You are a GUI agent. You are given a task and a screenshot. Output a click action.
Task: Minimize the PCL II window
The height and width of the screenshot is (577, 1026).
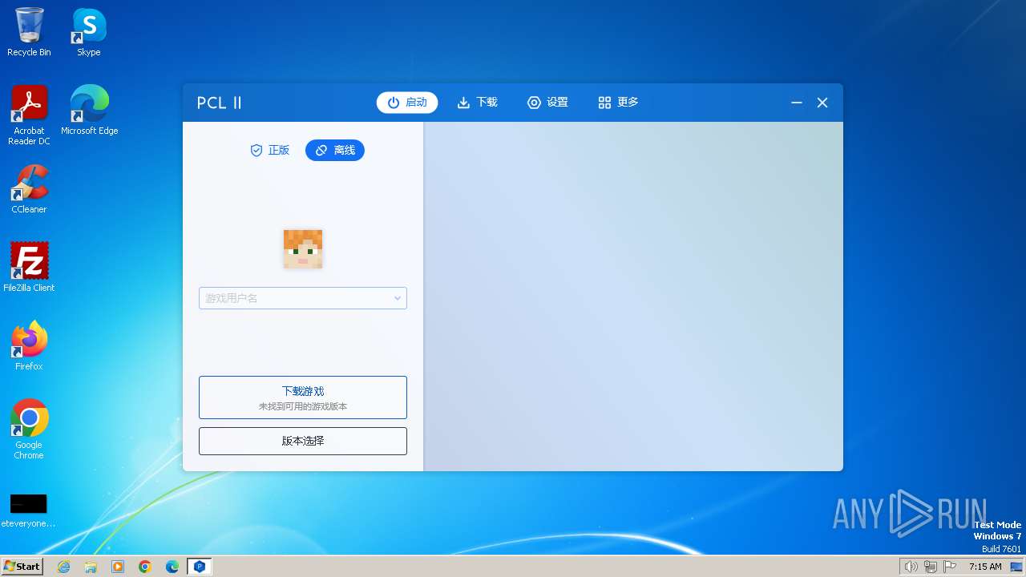pyautogui.click(x=797, y=103)
